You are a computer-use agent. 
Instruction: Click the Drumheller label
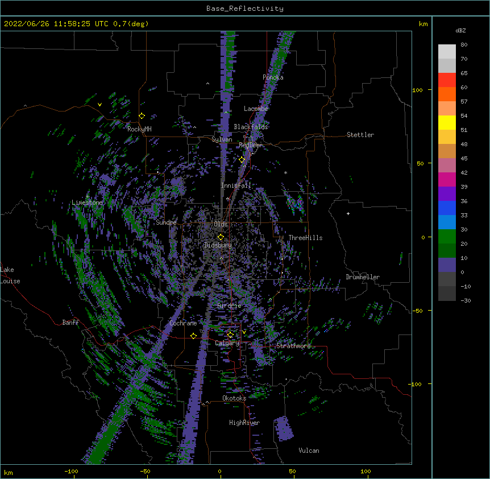tap(363, 277)
